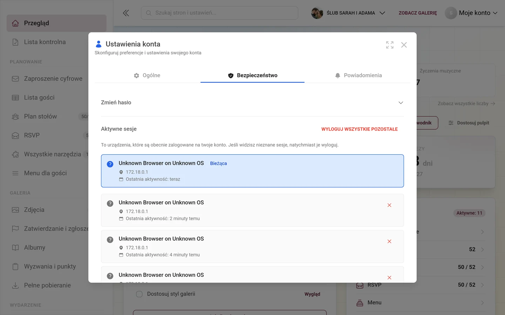505x315 pixels.
Task: Click the Dostosuj pulpit button
Action: click(x=469, y=123)
